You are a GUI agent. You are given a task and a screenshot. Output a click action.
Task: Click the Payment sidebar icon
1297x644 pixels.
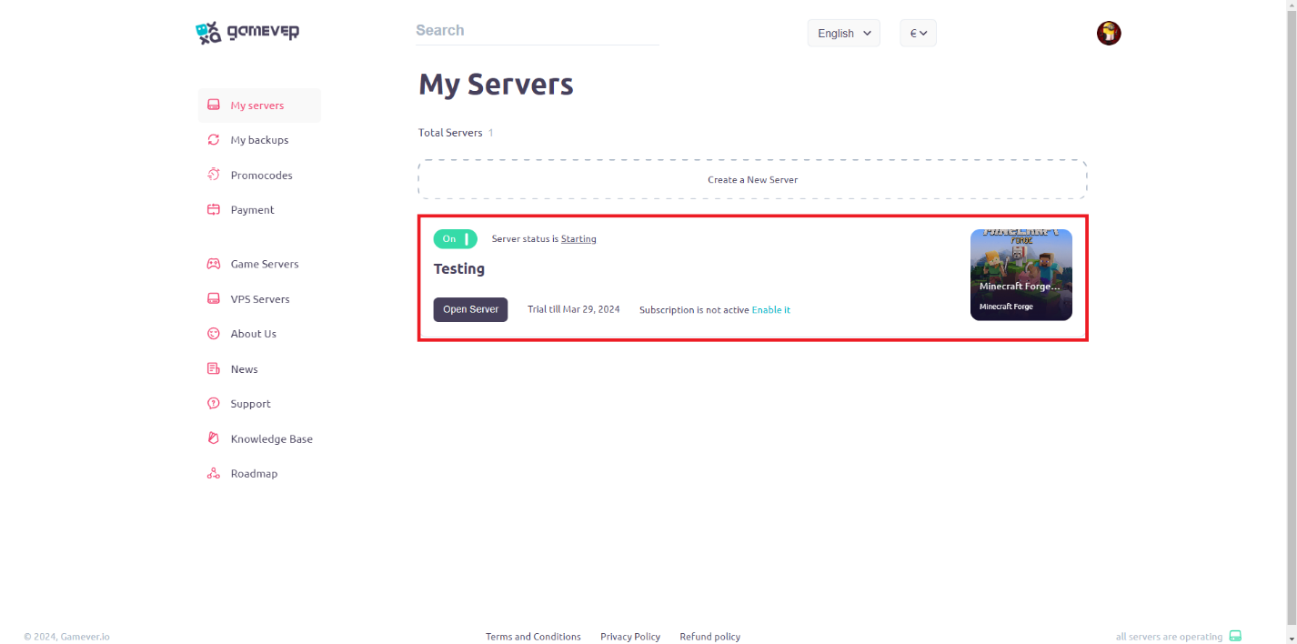click(214, 210)
